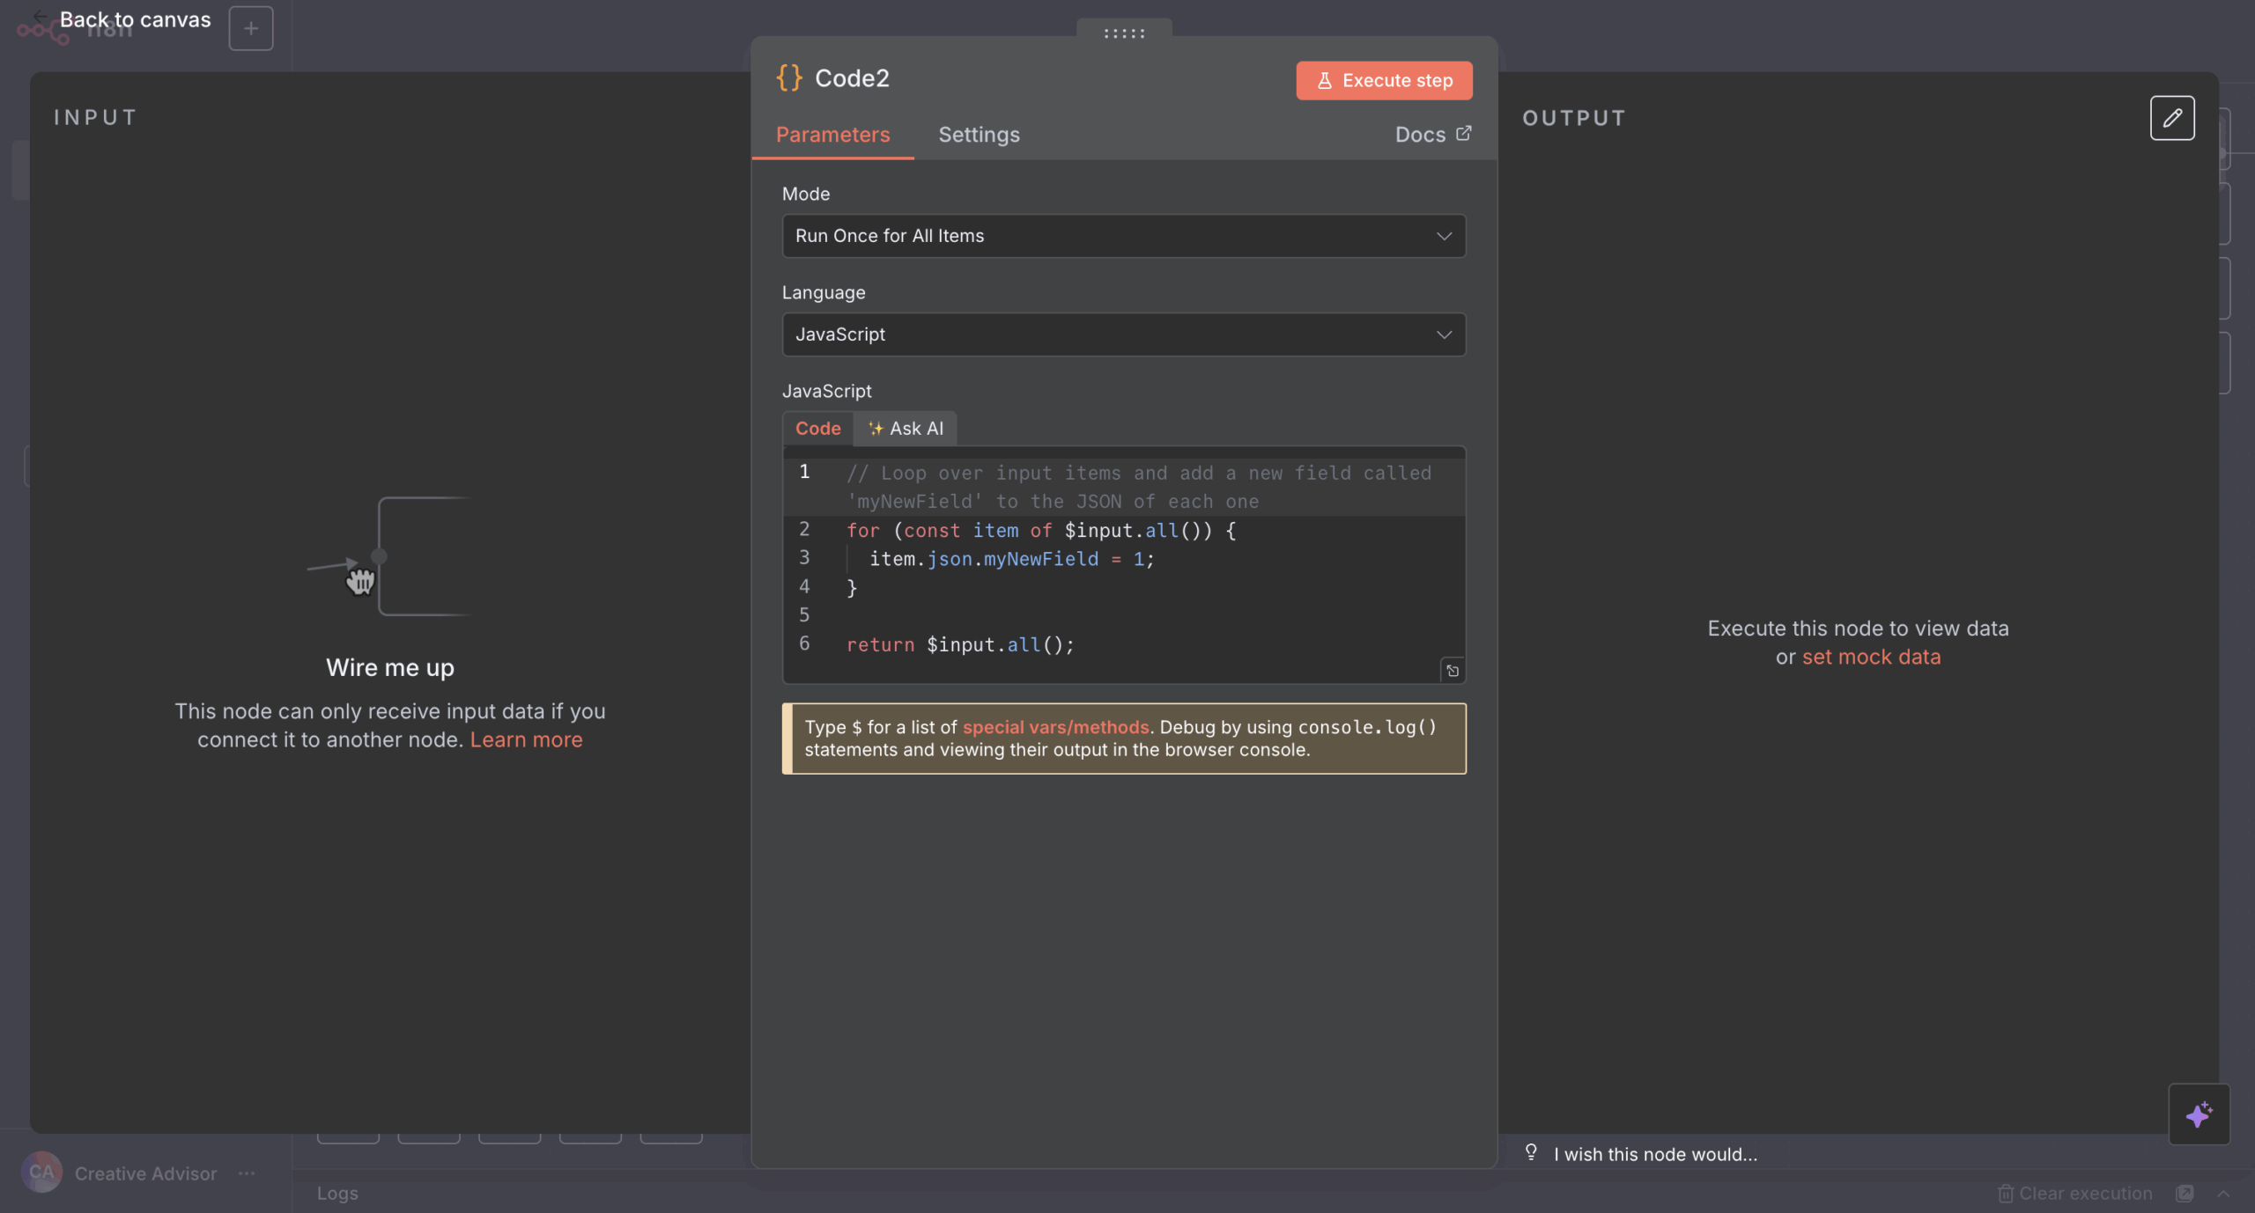This screenshot has width=2255, height=1213.
Task: Click the expand code editor icon
Action: [x=1452, y=671]
